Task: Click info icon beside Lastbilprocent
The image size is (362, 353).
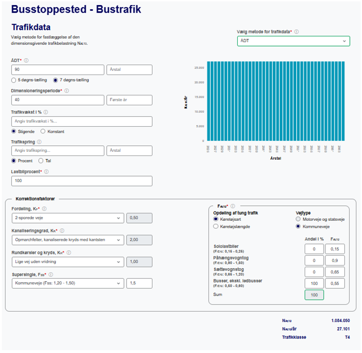Action: (45, 171)
